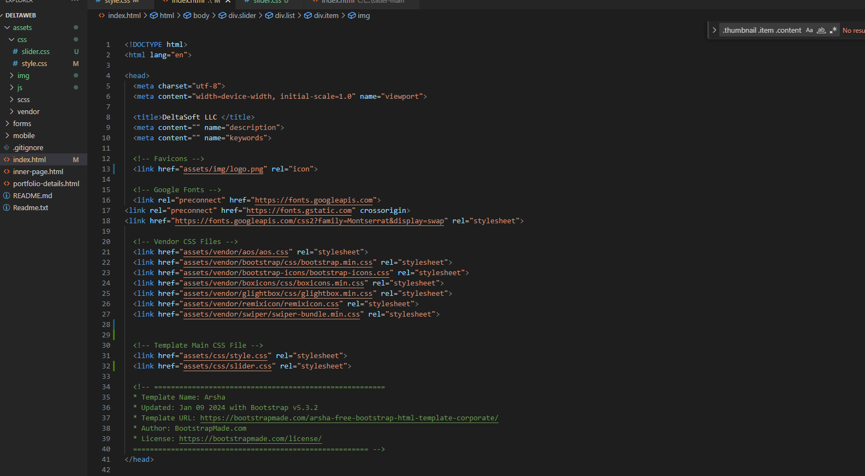Switch to the style.css editor tab

point(121,2)
